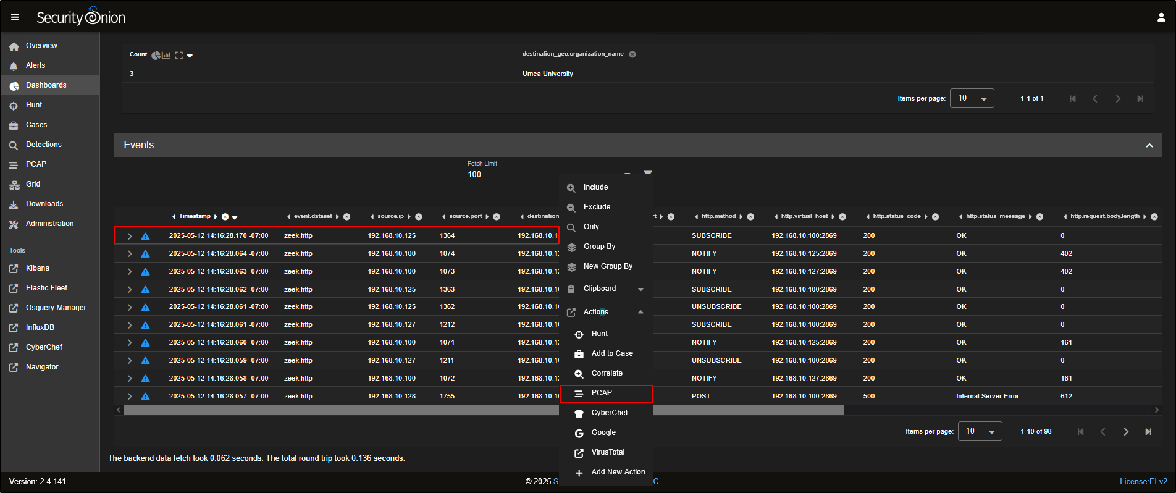
Task: Remove destination_geo.organization_name grouping
Action: pos(632,54)
